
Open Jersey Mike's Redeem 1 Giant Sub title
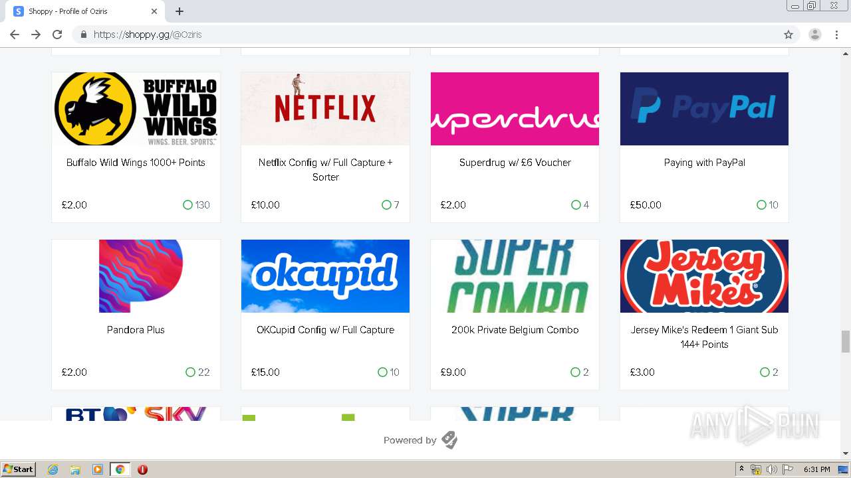coord(704,337)
